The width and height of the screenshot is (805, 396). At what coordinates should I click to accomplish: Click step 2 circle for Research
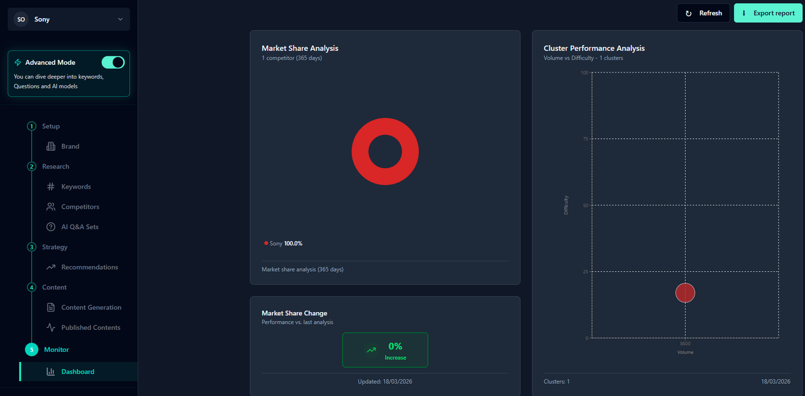coord(32,166)
